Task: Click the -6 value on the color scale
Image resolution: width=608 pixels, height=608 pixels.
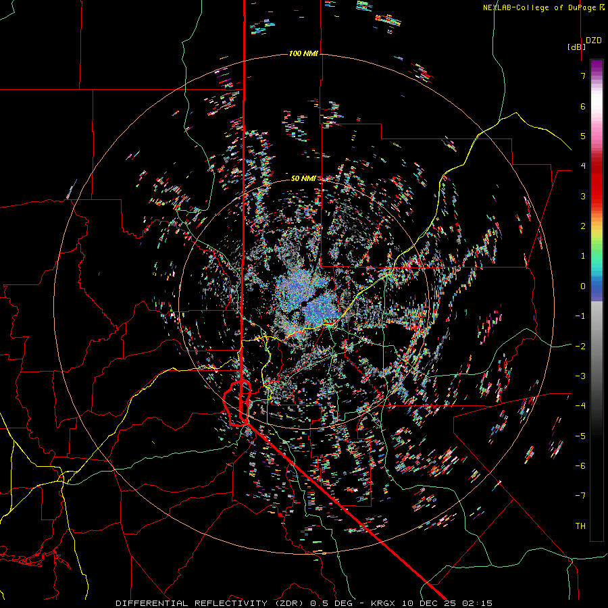Action: click(580, 465)
